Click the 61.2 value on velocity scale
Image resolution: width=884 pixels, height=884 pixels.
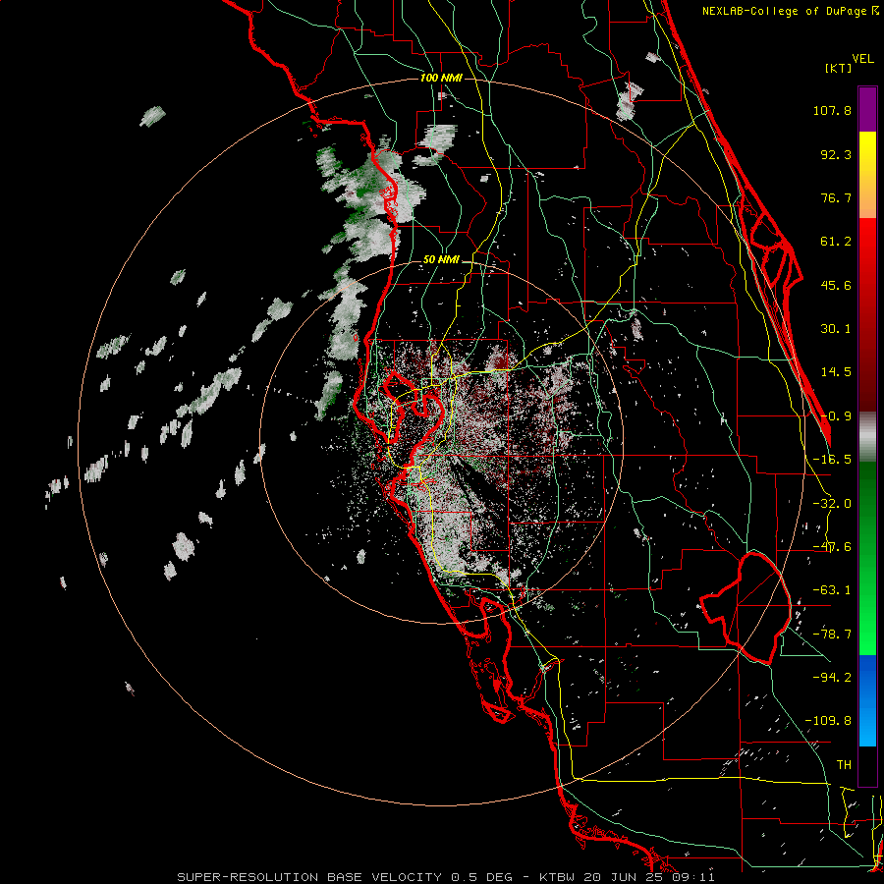tap(836, 242)
